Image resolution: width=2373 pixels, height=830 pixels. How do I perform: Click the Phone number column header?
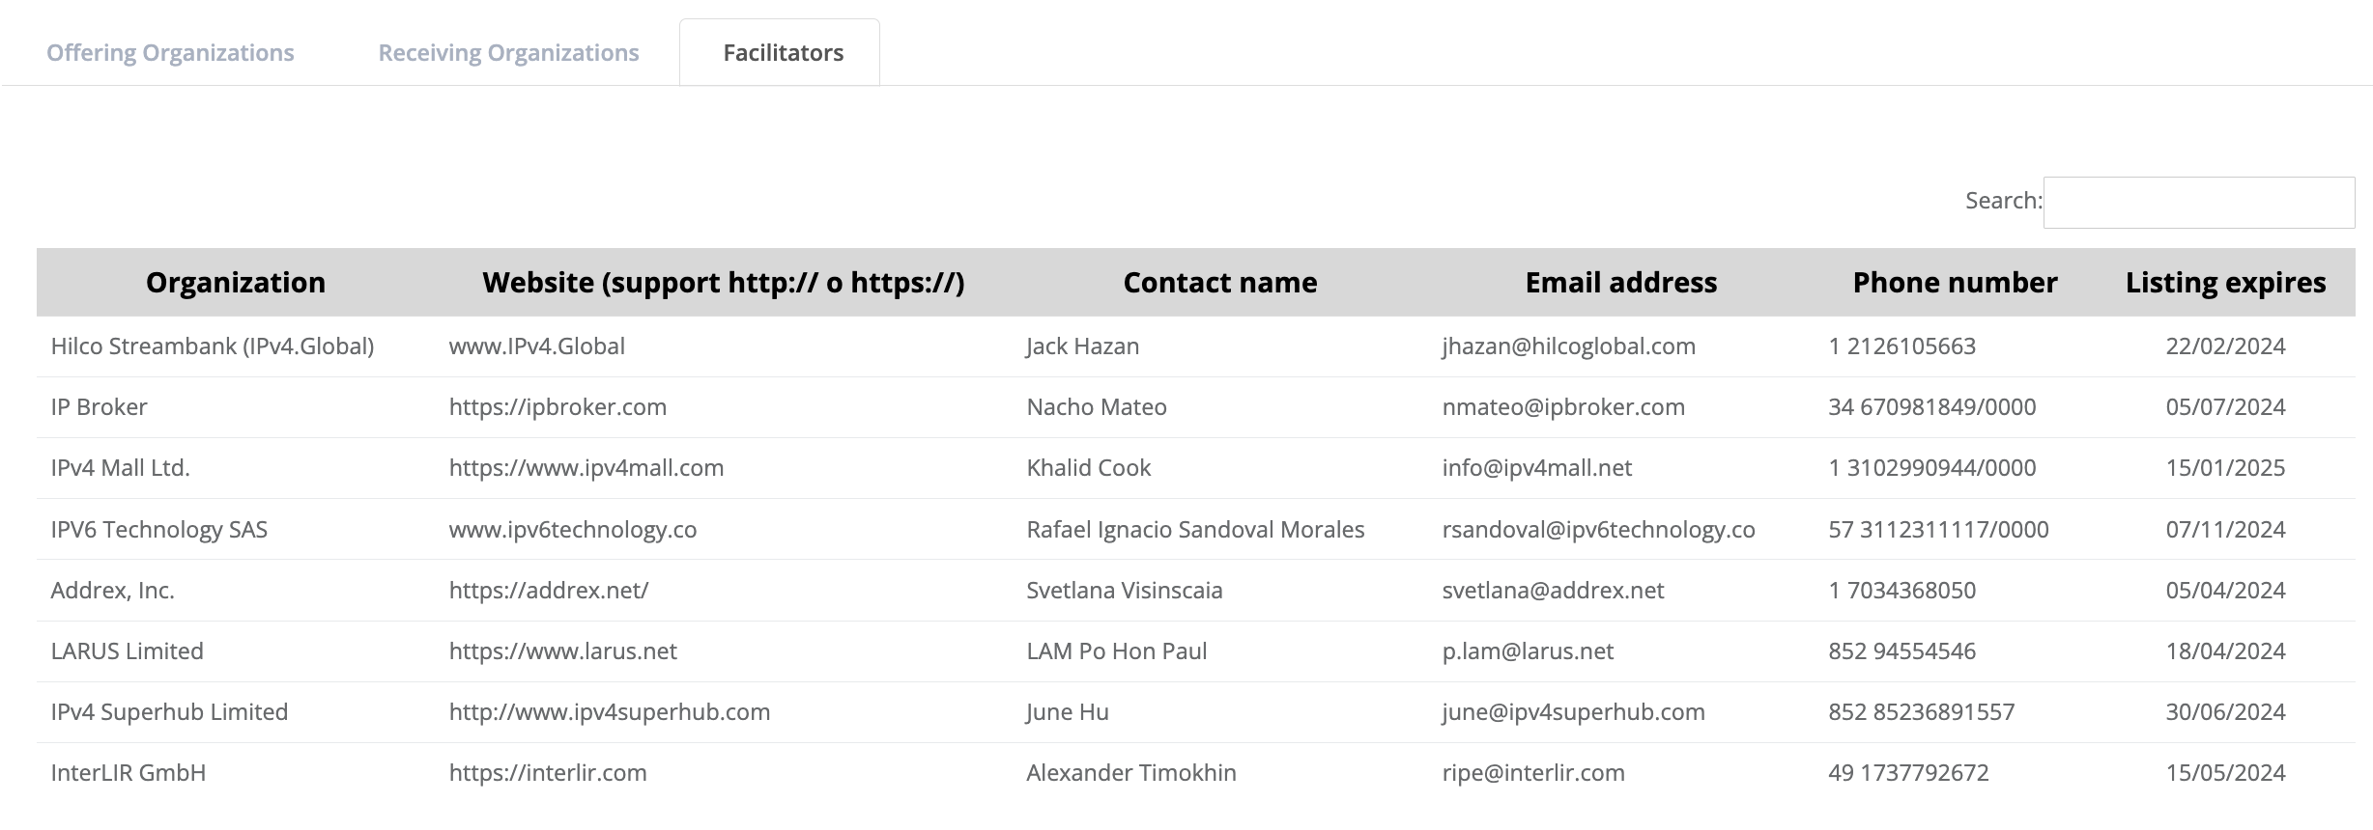tap(1955, 283)
